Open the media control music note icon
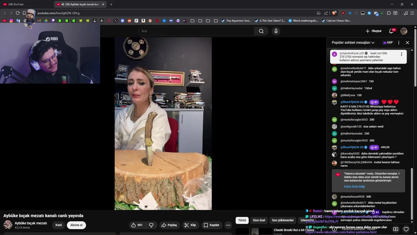The image size is (417, 235). (x=406, y=13)
